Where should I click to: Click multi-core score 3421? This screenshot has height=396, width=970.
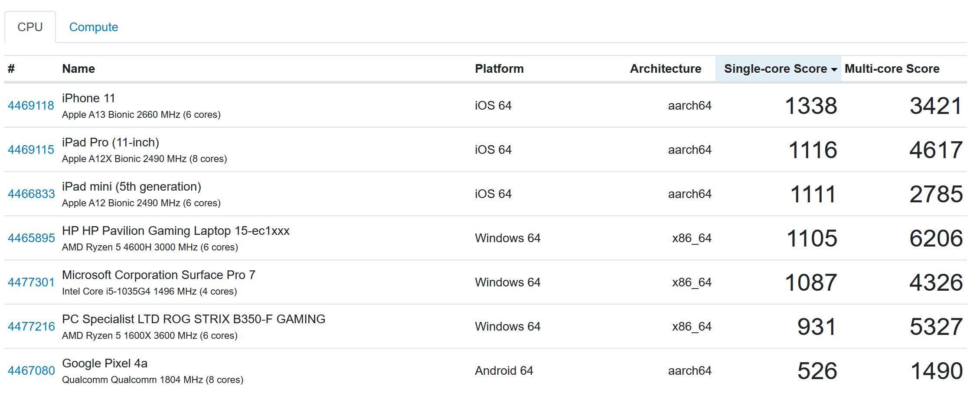pyautogui.click(x=936, y=106)
